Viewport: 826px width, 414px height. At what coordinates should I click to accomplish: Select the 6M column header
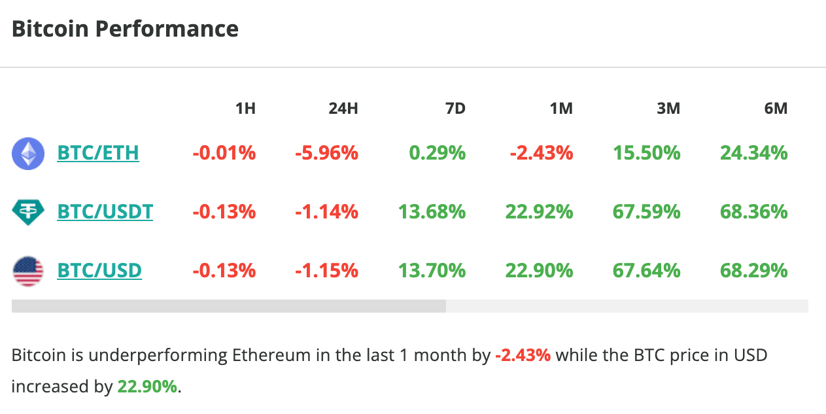(776, 109)
